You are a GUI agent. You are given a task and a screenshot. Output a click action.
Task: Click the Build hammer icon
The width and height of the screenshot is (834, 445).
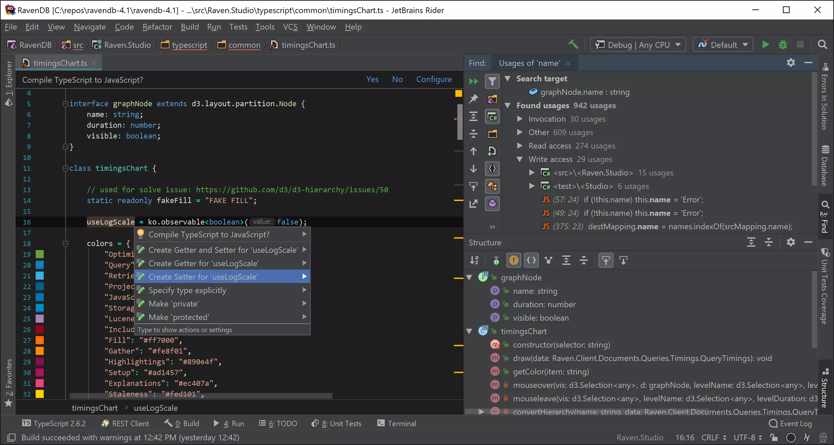573,45
